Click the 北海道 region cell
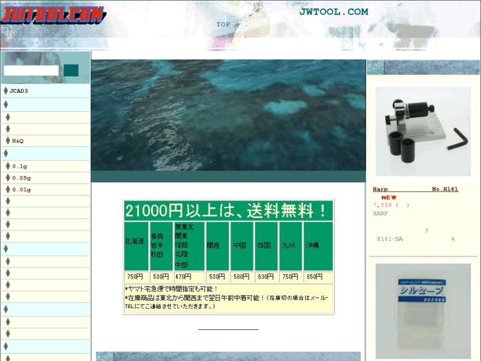The width and height of the screenshot is (481, 361). (136, 246)
